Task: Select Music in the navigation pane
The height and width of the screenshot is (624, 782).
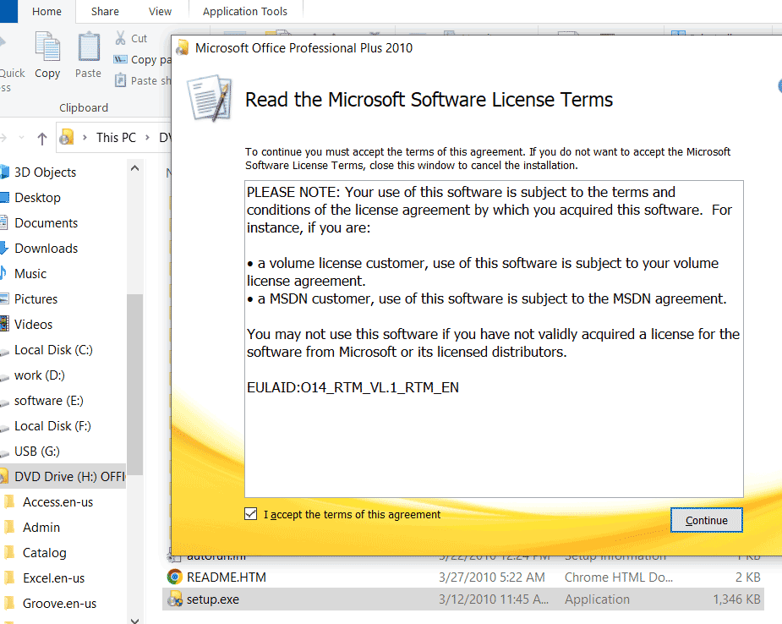Action: [30, 273]
